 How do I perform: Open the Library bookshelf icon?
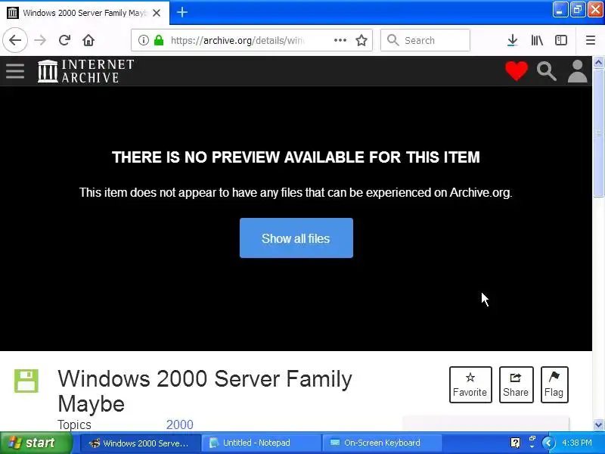[x=537, y=40]
